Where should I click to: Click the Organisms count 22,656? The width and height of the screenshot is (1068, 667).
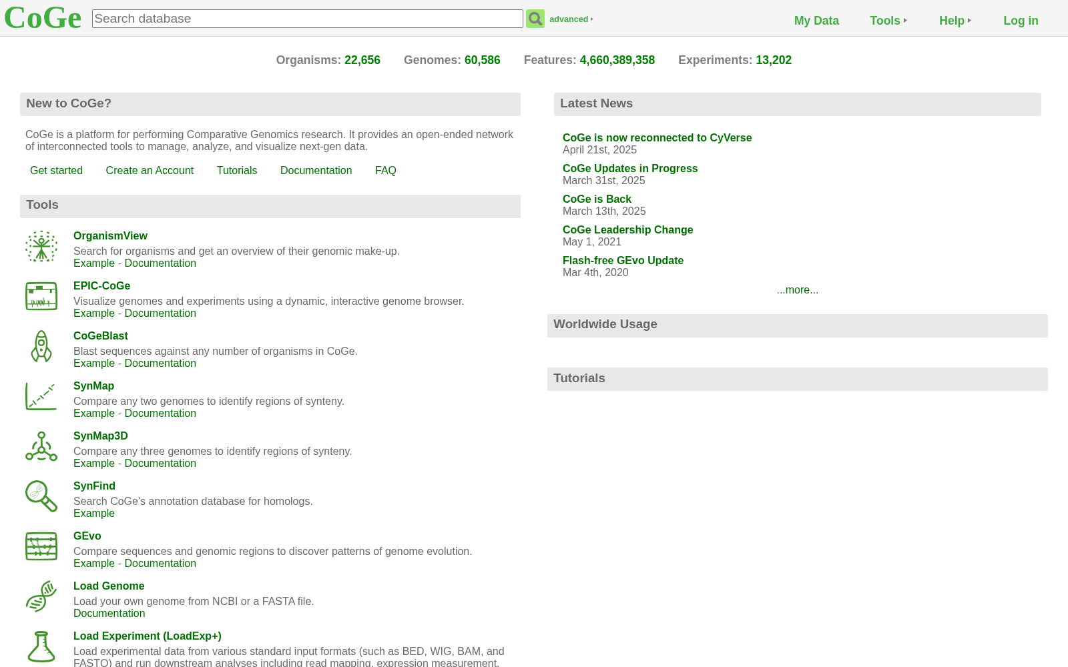pos(362,60)
